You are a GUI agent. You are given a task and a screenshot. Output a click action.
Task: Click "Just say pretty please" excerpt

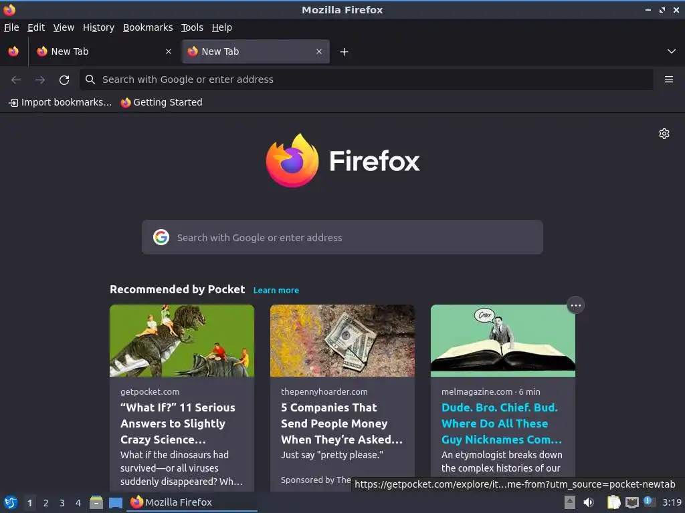click(332, 455)
